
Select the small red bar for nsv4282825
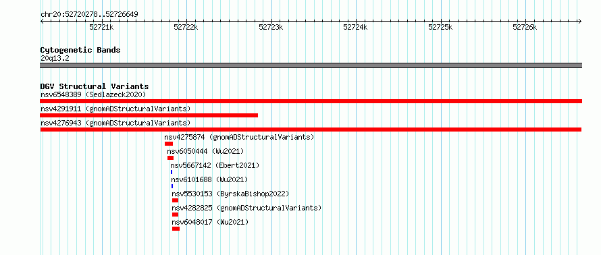(x=175, y=215)
